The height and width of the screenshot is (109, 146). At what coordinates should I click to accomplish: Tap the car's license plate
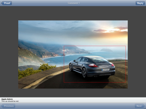(106, 70)
